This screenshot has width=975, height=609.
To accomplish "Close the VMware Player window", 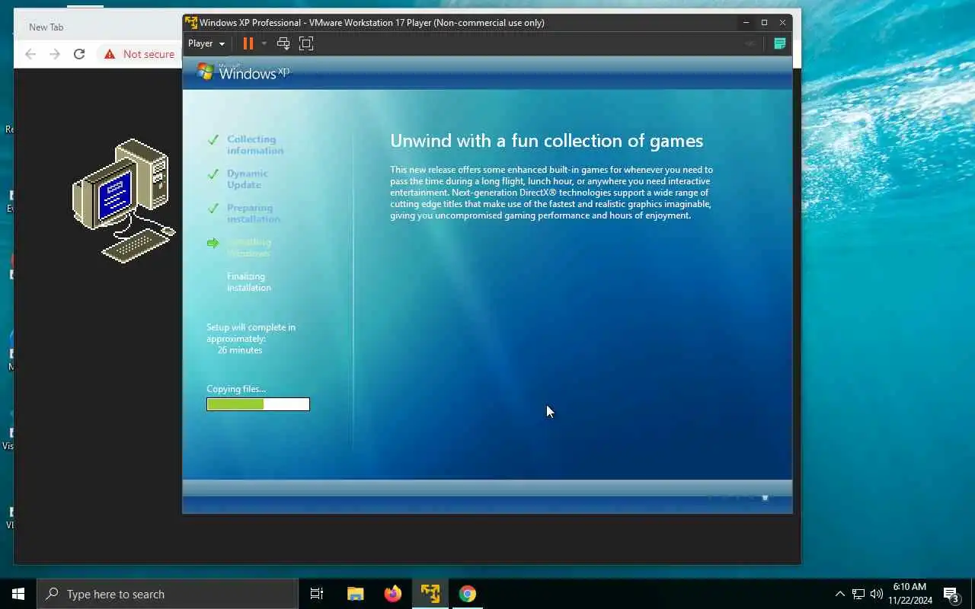I will (782, 22).
